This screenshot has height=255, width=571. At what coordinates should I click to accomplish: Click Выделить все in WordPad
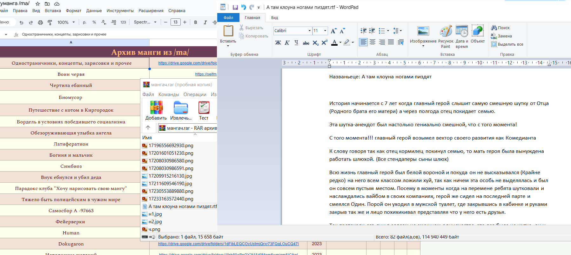507,44
